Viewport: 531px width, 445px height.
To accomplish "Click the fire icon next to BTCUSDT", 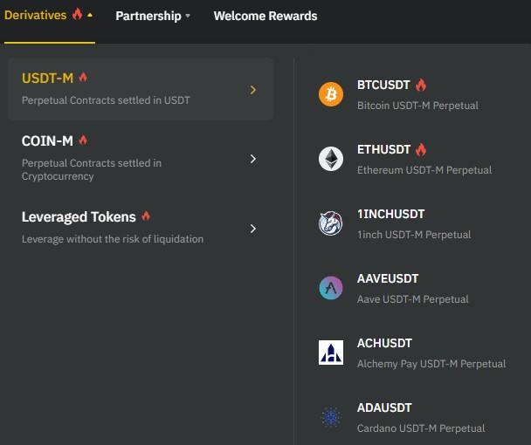I will [x=421, y=85].
